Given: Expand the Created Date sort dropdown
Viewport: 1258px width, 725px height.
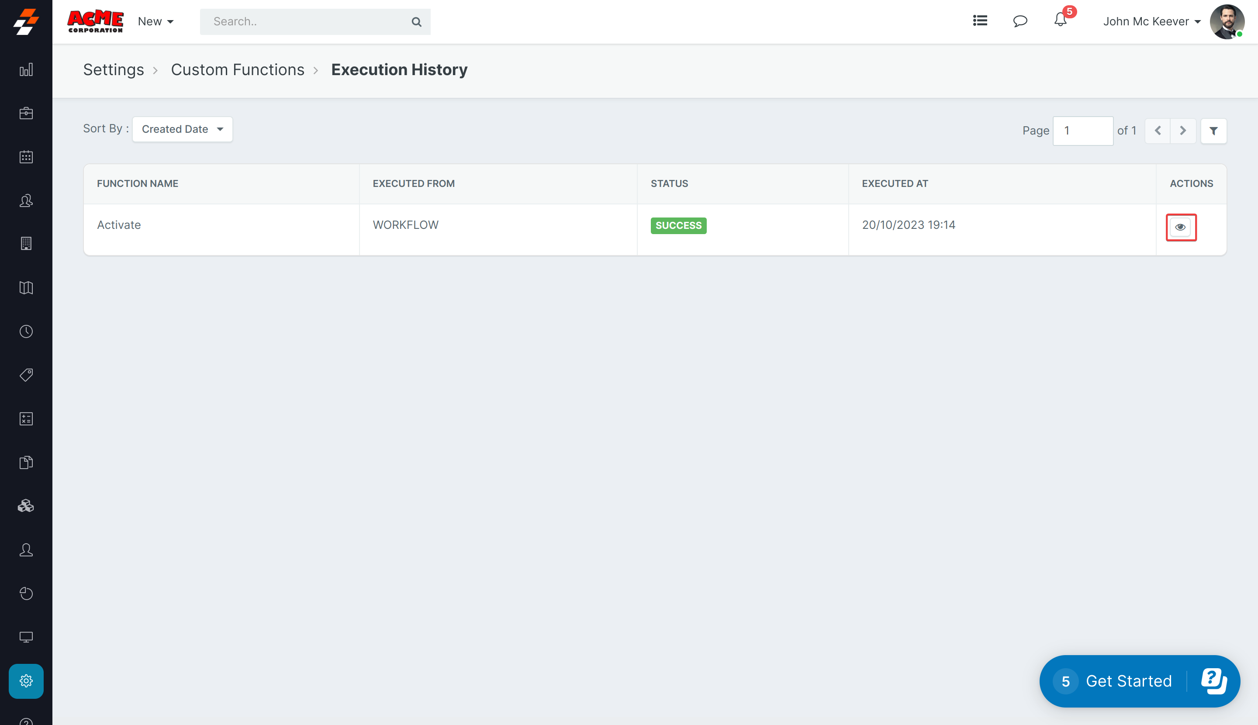Looking at the screenshot, I should [x=182, y=129].
